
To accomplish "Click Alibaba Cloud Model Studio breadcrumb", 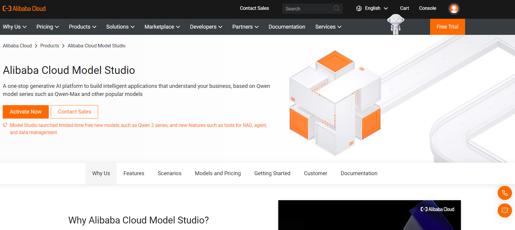I will tap(97, 46).
